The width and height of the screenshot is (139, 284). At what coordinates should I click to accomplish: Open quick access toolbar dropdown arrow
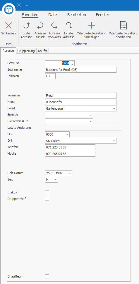[27, 5]
